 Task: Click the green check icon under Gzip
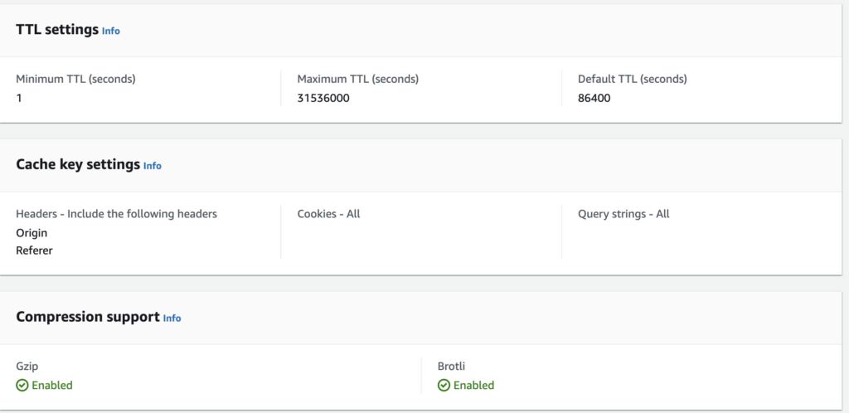pos(22,386)
